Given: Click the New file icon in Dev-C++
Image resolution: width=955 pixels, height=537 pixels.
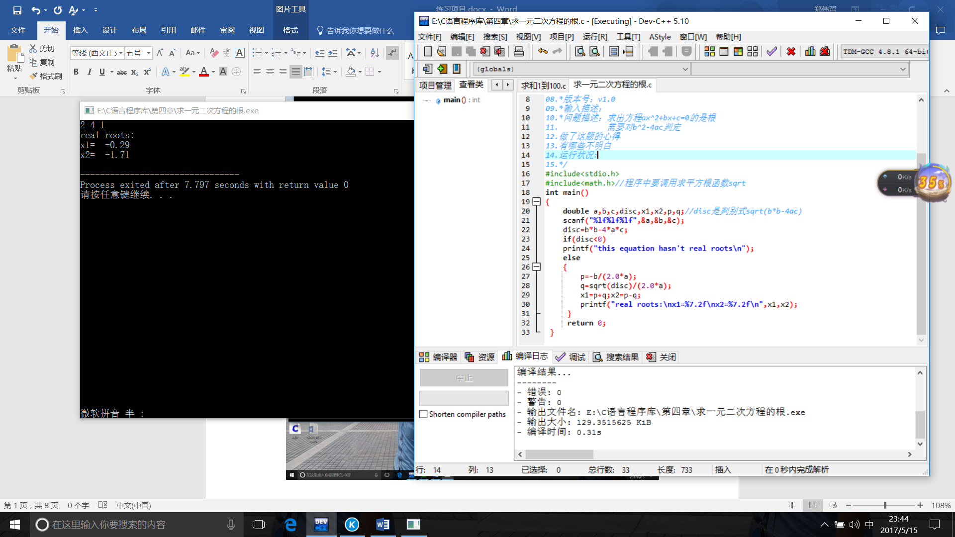Looking at the screenshot, I should coord(427,51).
